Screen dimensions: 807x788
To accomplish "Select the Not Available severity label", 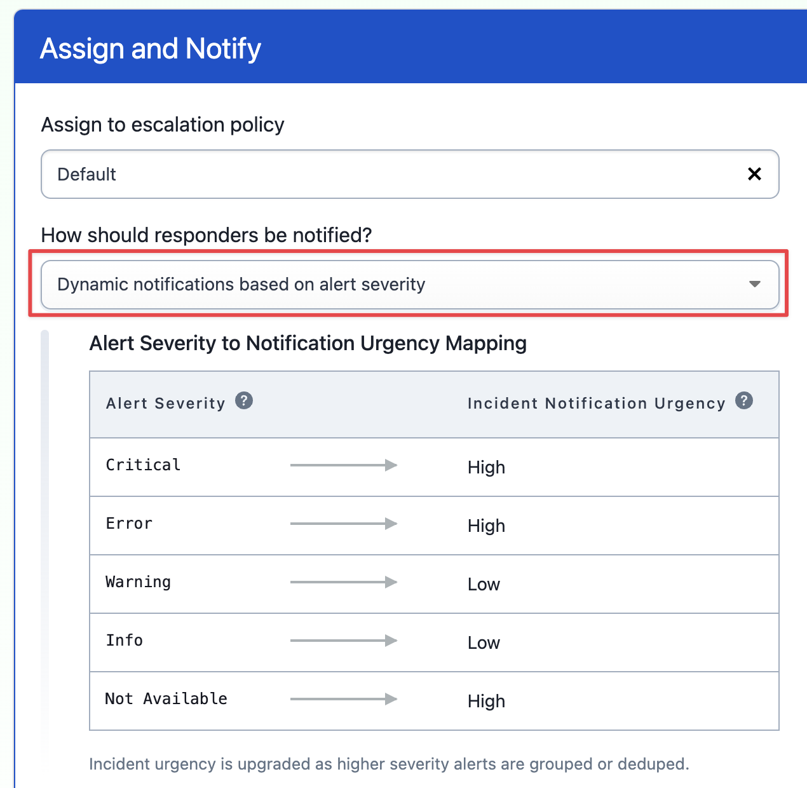I will pyautogui.click(x=166, y=699).
